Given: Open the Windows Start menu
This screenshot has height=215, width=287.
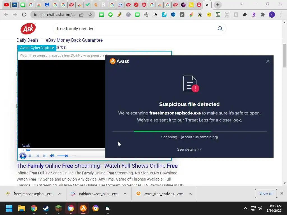Looking at the screenshot, I should click(x=9, y=208).
